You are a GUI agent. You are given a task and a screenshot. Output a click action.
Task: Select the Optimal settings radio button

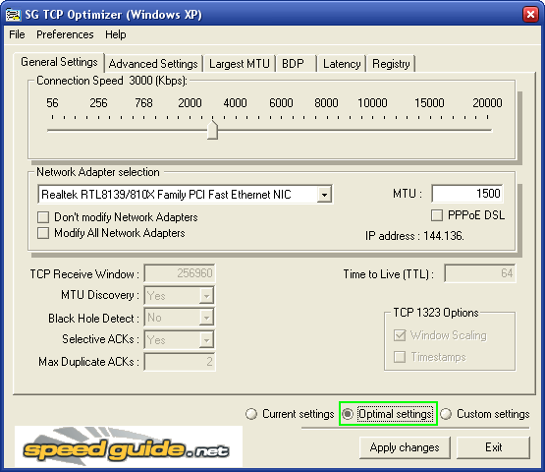(x=348, y=414)
